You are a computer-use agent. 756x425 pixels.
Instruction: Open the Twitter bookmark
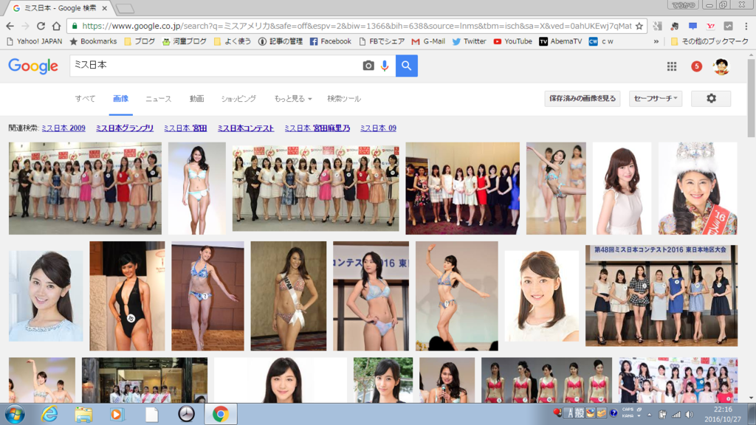pyautogui.click(x=469, y=41)
